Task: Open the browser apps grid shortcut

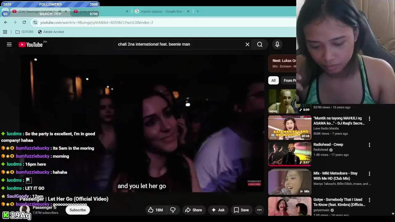Action: click(x=5, y=32)
